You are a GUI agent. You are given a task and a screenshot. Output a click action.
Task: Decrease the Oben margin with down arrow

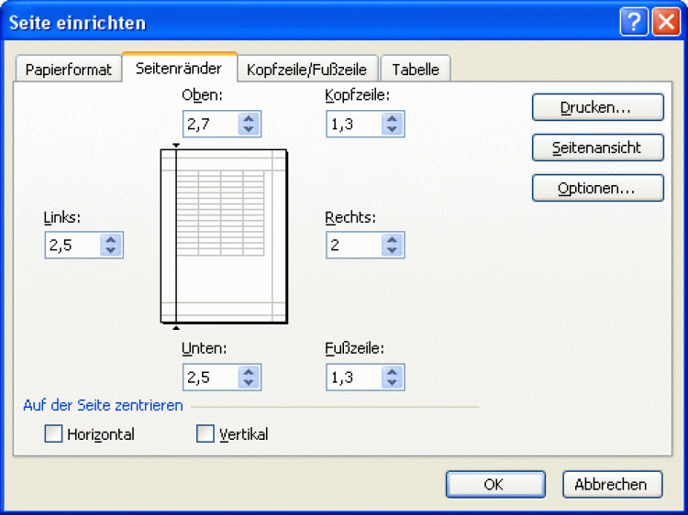point(249,129)
